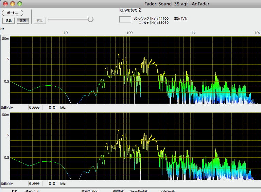Click the 記録 record button
Viewport: 261px width, 192px height.
click(8, 21)
